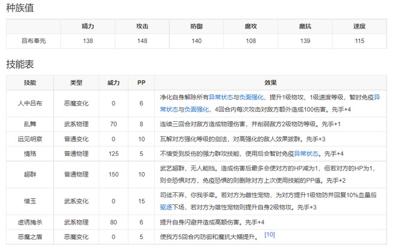Select the 精力 value 138
The height and width of the screenshot is (252, 398).
(x=88, y=41)
